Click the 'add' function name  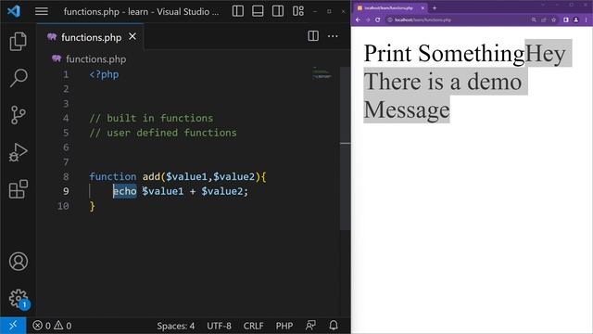point(151,176)
